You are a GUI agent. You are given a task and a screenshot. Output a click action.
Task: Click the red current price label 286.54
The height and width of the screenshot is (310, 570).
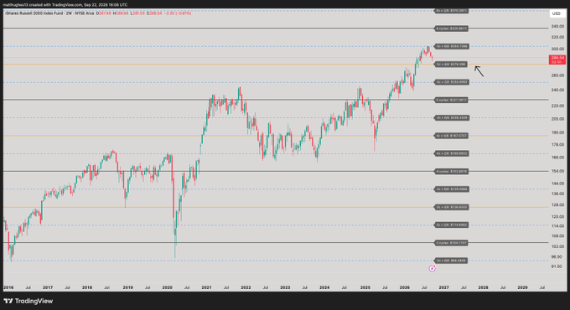click(557, 59)
